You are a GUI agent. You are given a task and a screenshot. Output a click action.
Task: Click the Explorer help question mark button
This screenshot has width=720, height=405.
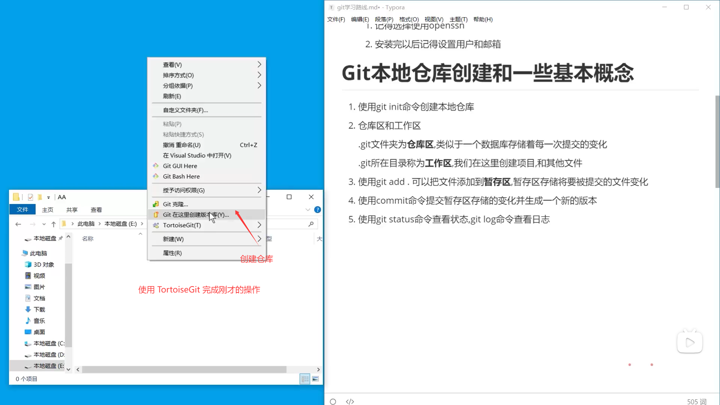coord(318,210)
